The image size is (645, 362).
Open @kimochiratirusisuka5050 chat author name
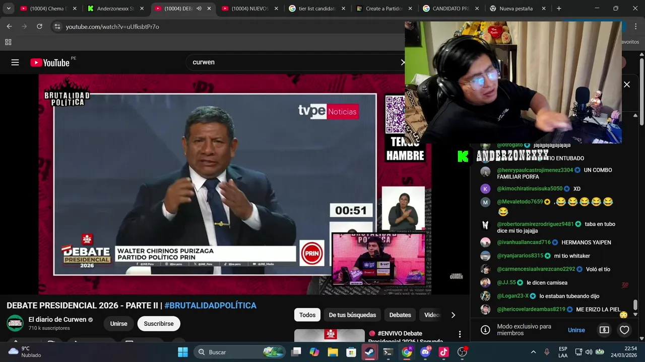530,189
